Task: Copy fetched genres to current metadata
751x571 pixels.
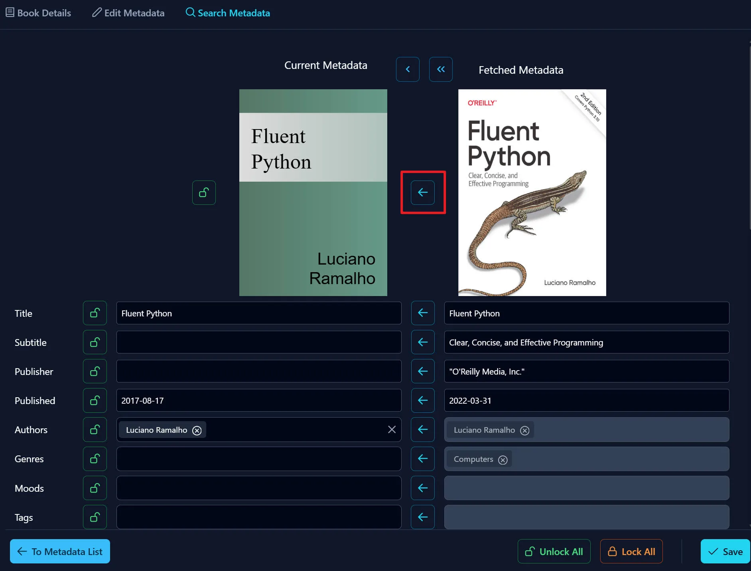Action: point(422,459)
